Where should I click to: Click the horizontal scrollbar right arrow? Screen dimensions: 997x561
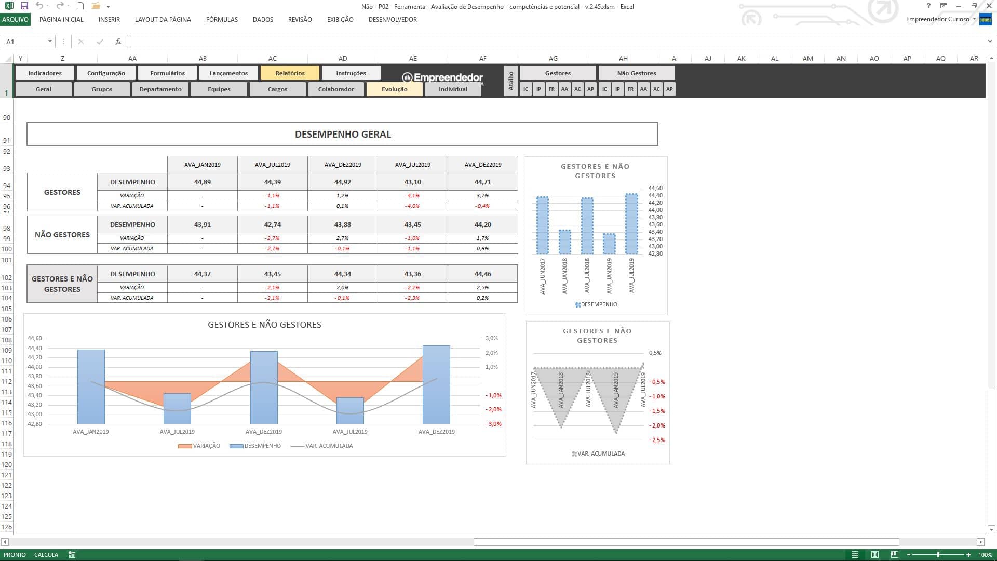click(980, 542)
